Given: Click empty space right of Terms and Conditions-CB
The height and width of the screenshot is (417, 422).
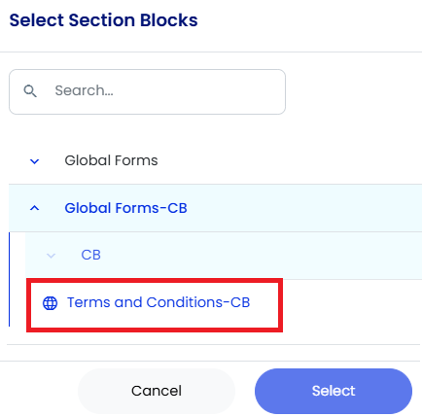Looking at the screenshot, I should tap(352, 304).
